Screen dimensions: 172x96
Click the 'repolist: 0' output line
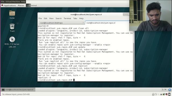click(x=44, y=78)
